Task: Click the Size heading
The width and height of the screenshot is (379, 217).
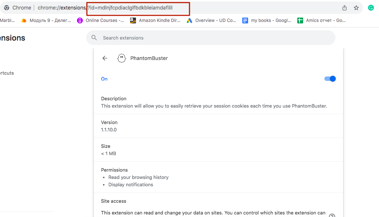Action: pos(106,146)
